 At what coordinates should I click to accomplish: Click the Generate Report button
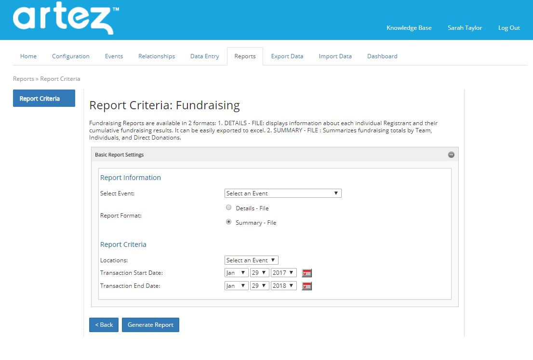click(150, 325)
